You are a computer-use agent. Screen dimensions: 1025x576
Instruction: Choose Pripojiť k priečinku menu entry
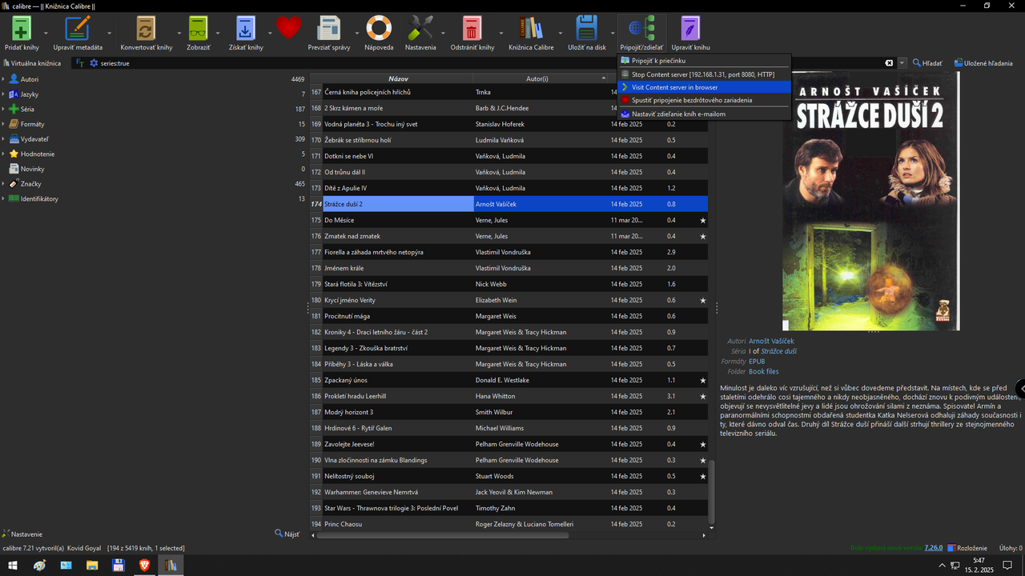(705, 61)
